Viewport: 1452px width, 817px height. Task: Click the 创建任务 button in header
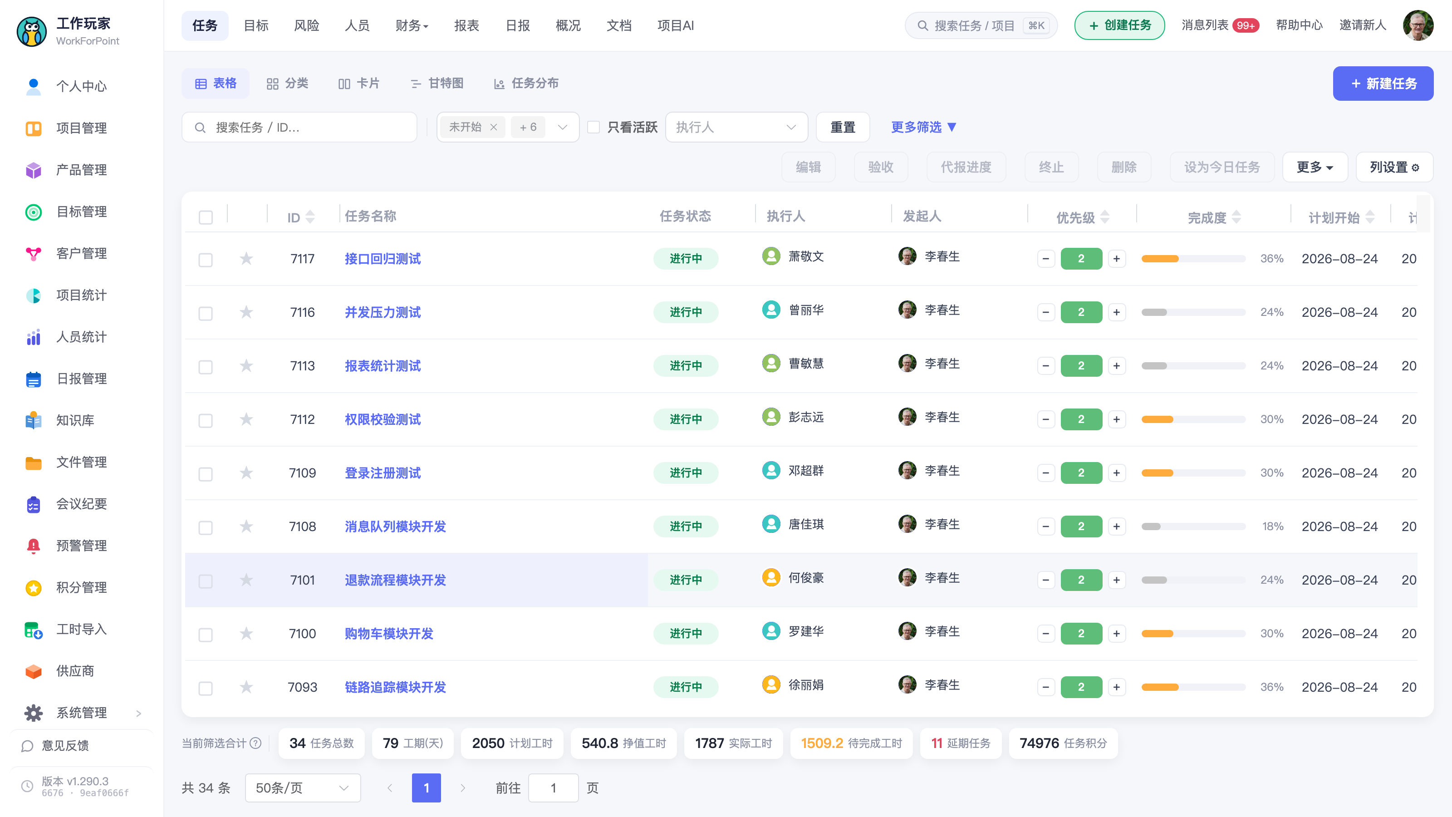click(1119, 25)
